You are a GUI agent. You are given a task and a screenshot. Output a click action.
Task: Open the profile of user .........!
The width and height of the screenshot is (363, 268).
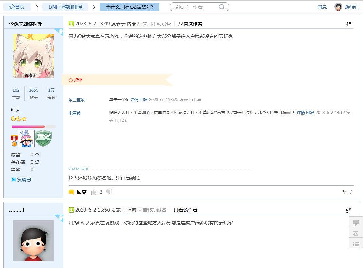pyautogui.click(x=17, y=210)
